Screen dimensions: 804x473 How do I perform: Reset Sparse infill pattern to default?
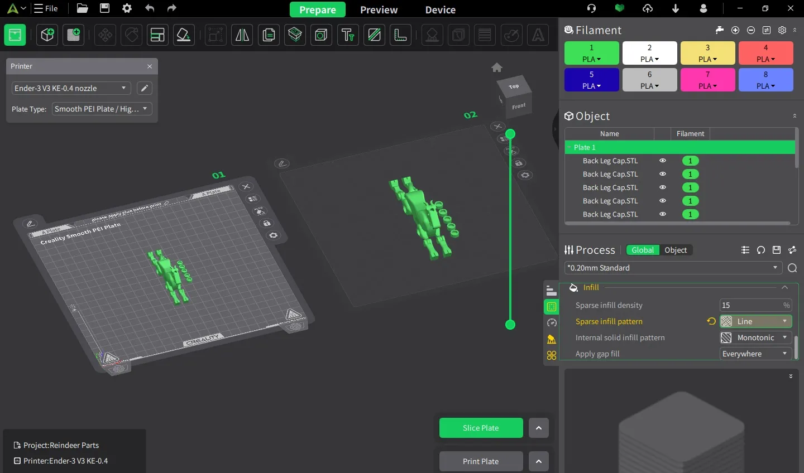[x=711, y=321]
